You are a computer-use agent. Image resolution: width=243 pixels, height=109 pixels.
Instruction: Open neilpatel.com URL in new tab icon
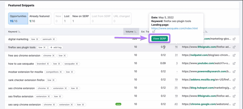pos(234,55)
